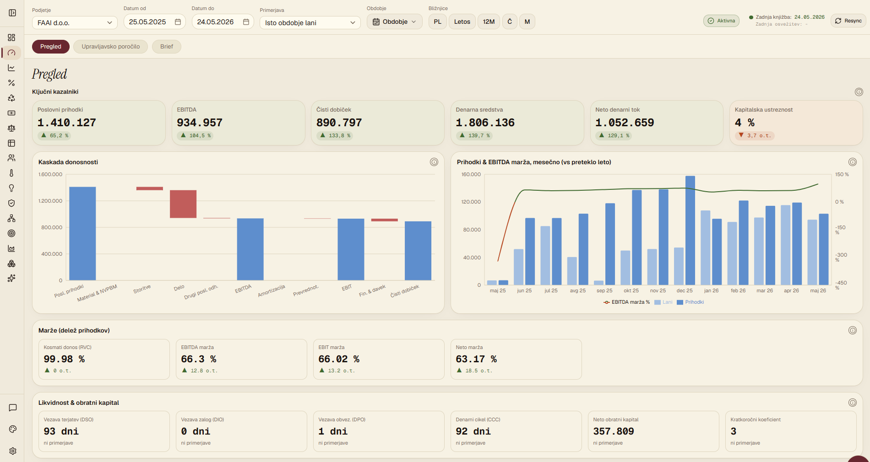Click the M shortcut button

click(x=527, y=21)
